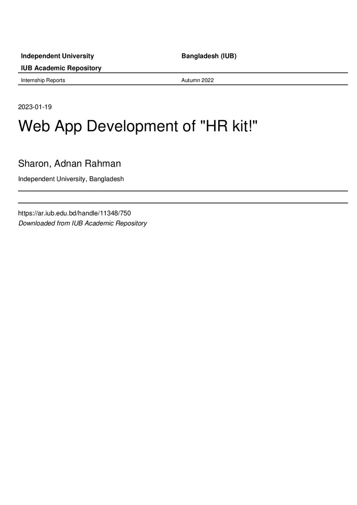Click the line below the affiliation text

183,191
